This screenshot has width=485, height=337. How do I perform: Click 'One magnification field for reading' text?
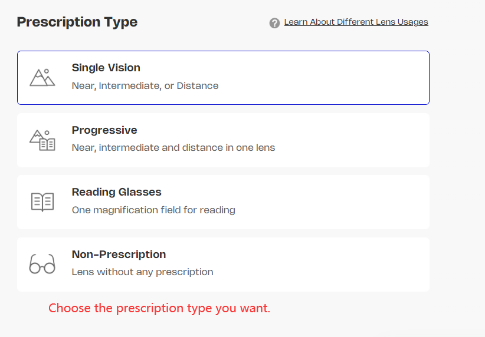pyautogui.click(x=153, y=210)
